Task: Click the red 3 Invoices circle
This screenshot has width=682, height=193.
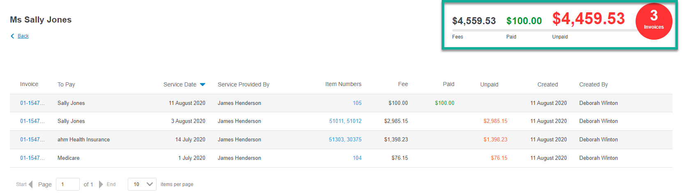Action: pyautogui.click(x=654, y=21)
